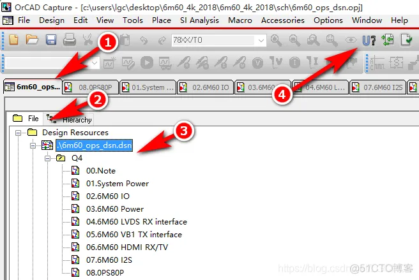Open the SI Analysis menu
Viewport: 419px width, 280px height.
click(x=199, y=20)
